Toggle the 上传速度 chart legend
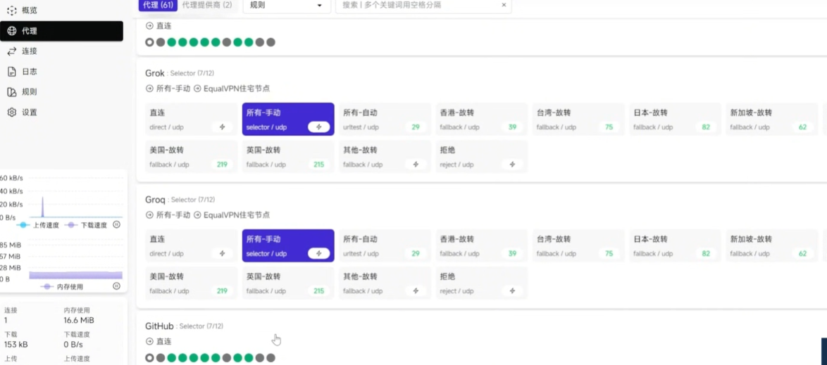 (x=37, y=225)
